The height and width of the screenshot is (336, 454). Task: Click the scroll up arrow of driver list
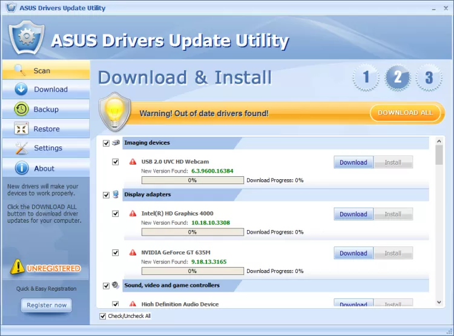[x=439, y=141]
